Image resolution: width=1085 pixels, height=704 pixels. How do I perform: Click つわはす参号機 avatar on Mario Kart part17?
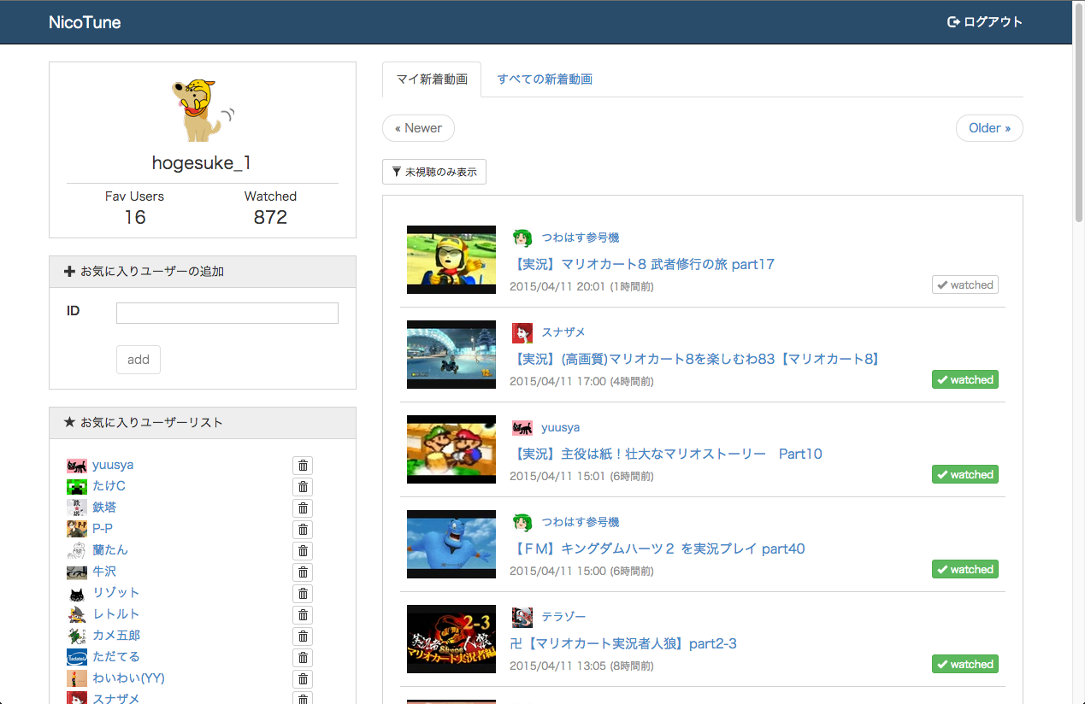point(522,238)
